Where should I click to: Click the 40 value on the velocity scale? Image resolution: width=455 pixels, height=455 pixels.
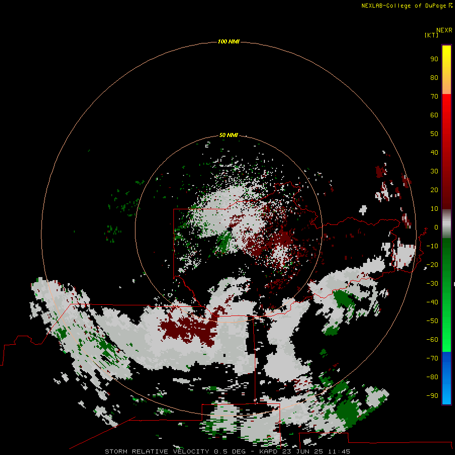(x=434, y=152)
